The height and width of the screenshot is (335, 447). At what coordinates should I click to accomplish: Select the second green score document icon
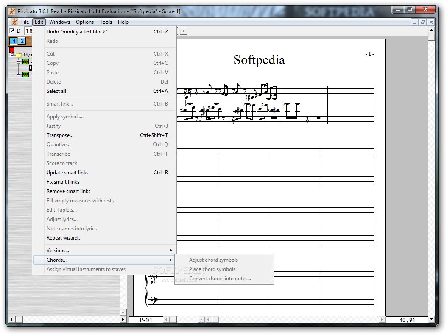[x=25, y=74]
